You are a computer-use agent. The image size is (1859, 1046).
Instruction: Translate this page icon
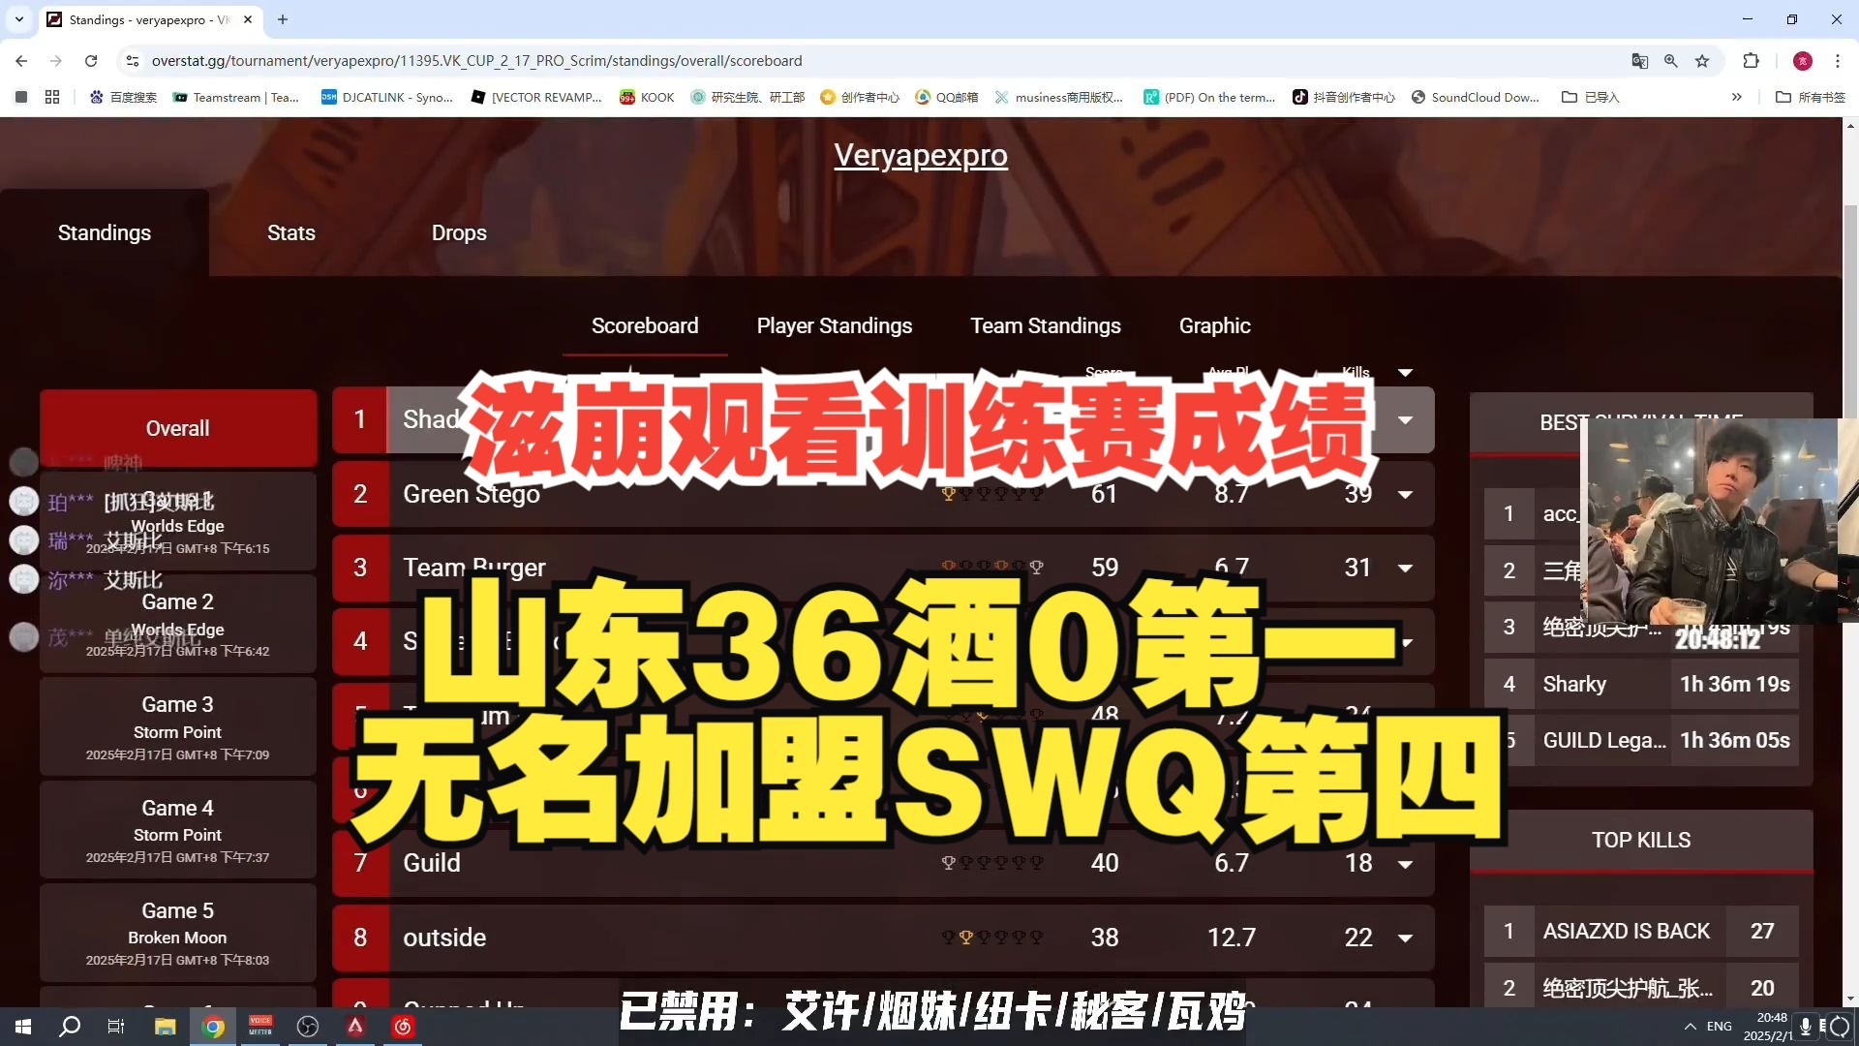(x=1639, y=60)
